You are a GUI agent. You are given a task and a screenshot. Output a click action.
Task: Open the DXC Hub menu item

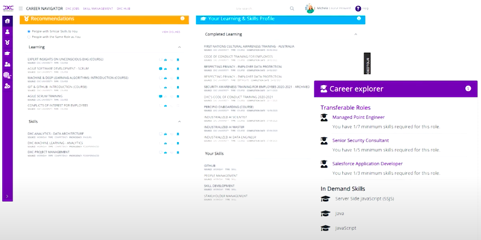pyautogui.click(x=124, y=8)
